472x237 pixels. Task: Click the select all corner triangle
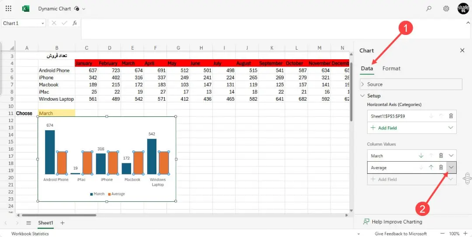[11, 48]
